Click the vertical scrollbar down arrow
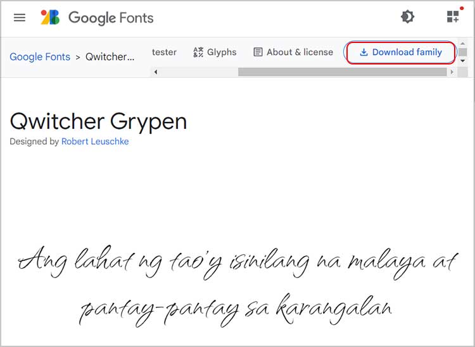The width and height of the screenshot is (475, 347). (462, 61)
